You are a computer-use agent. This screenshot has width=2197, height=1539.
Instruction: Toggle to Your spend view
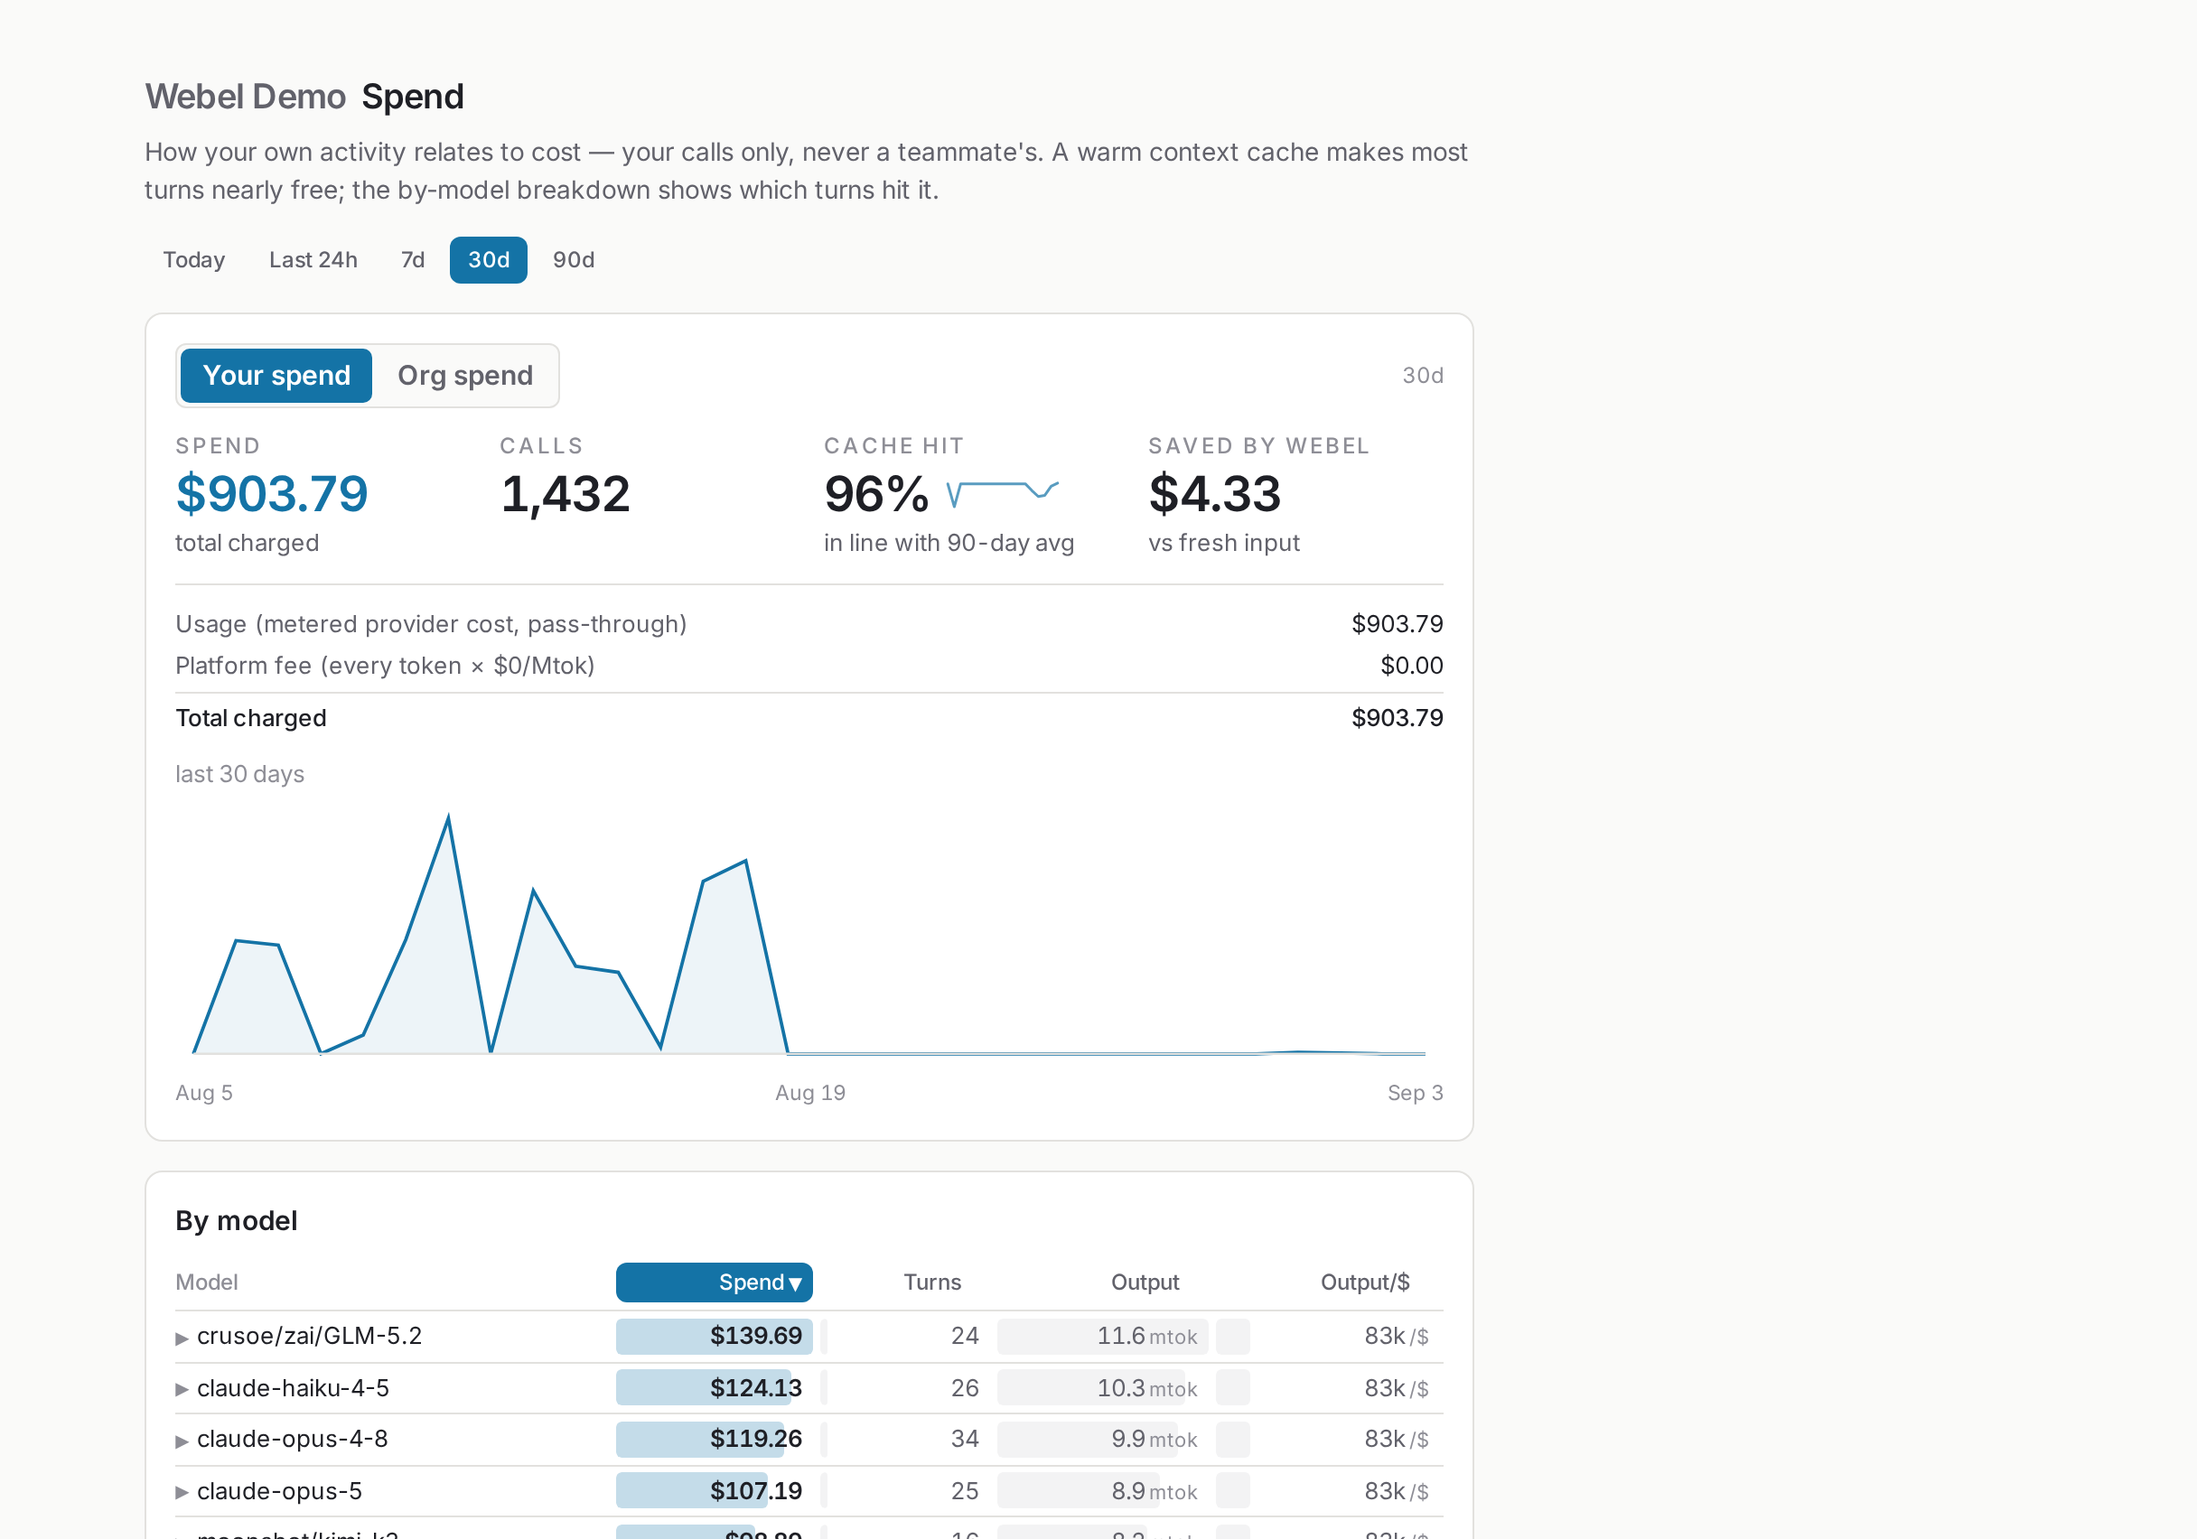click(x=276, y=376)
